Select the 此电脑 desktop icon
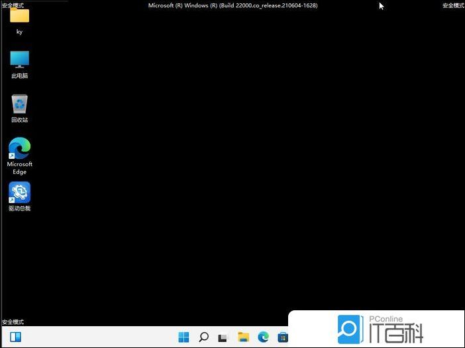The width and height of the screenshot is (465, 348). [x=20, y=60]
